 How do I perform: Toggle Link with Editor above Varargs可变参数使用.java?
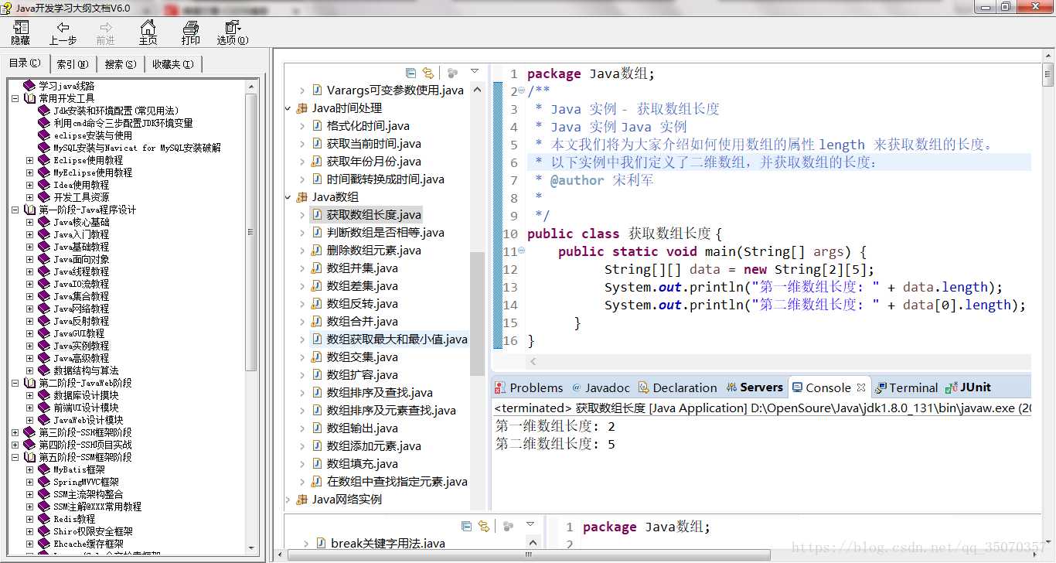[x=428, y=73]
